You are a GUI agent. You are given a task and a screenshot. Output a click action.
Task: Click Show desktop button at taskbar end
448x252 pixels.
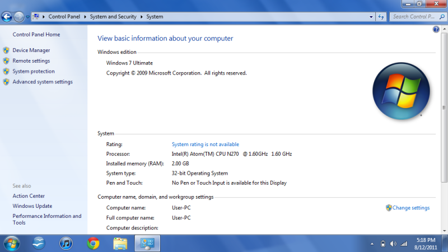[445, 244]
